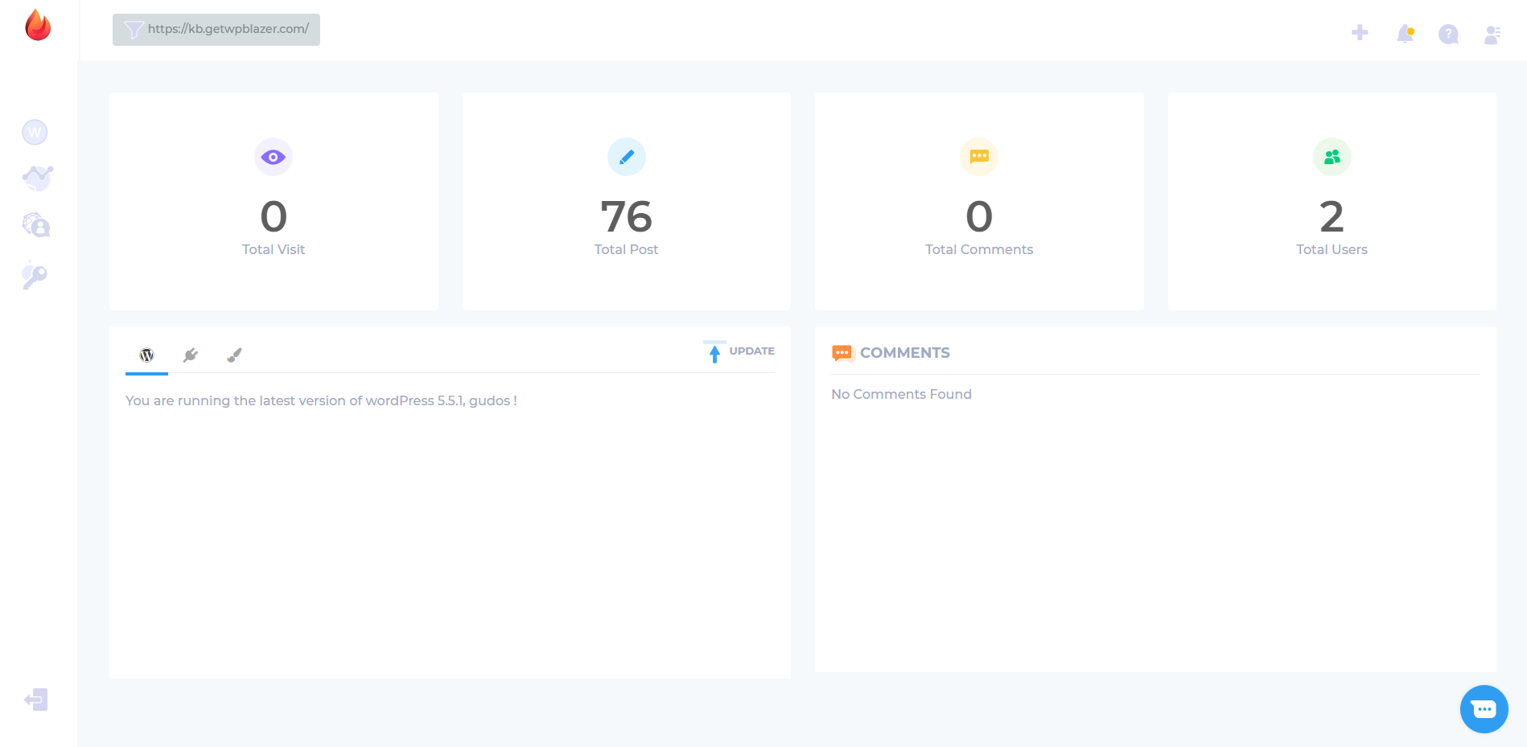The height and width of the screenshot is (747, 1527).
Task: Click the pencil icon above Total Post
Action: tap(627, 157)
